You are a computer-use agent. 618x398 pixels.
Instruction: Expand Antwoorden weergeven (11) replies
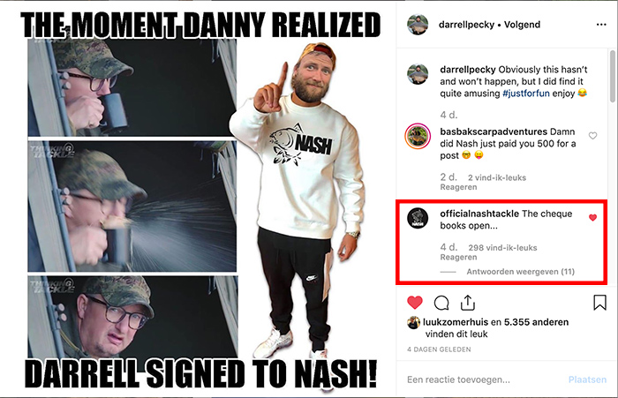click(x=520, y=272)
